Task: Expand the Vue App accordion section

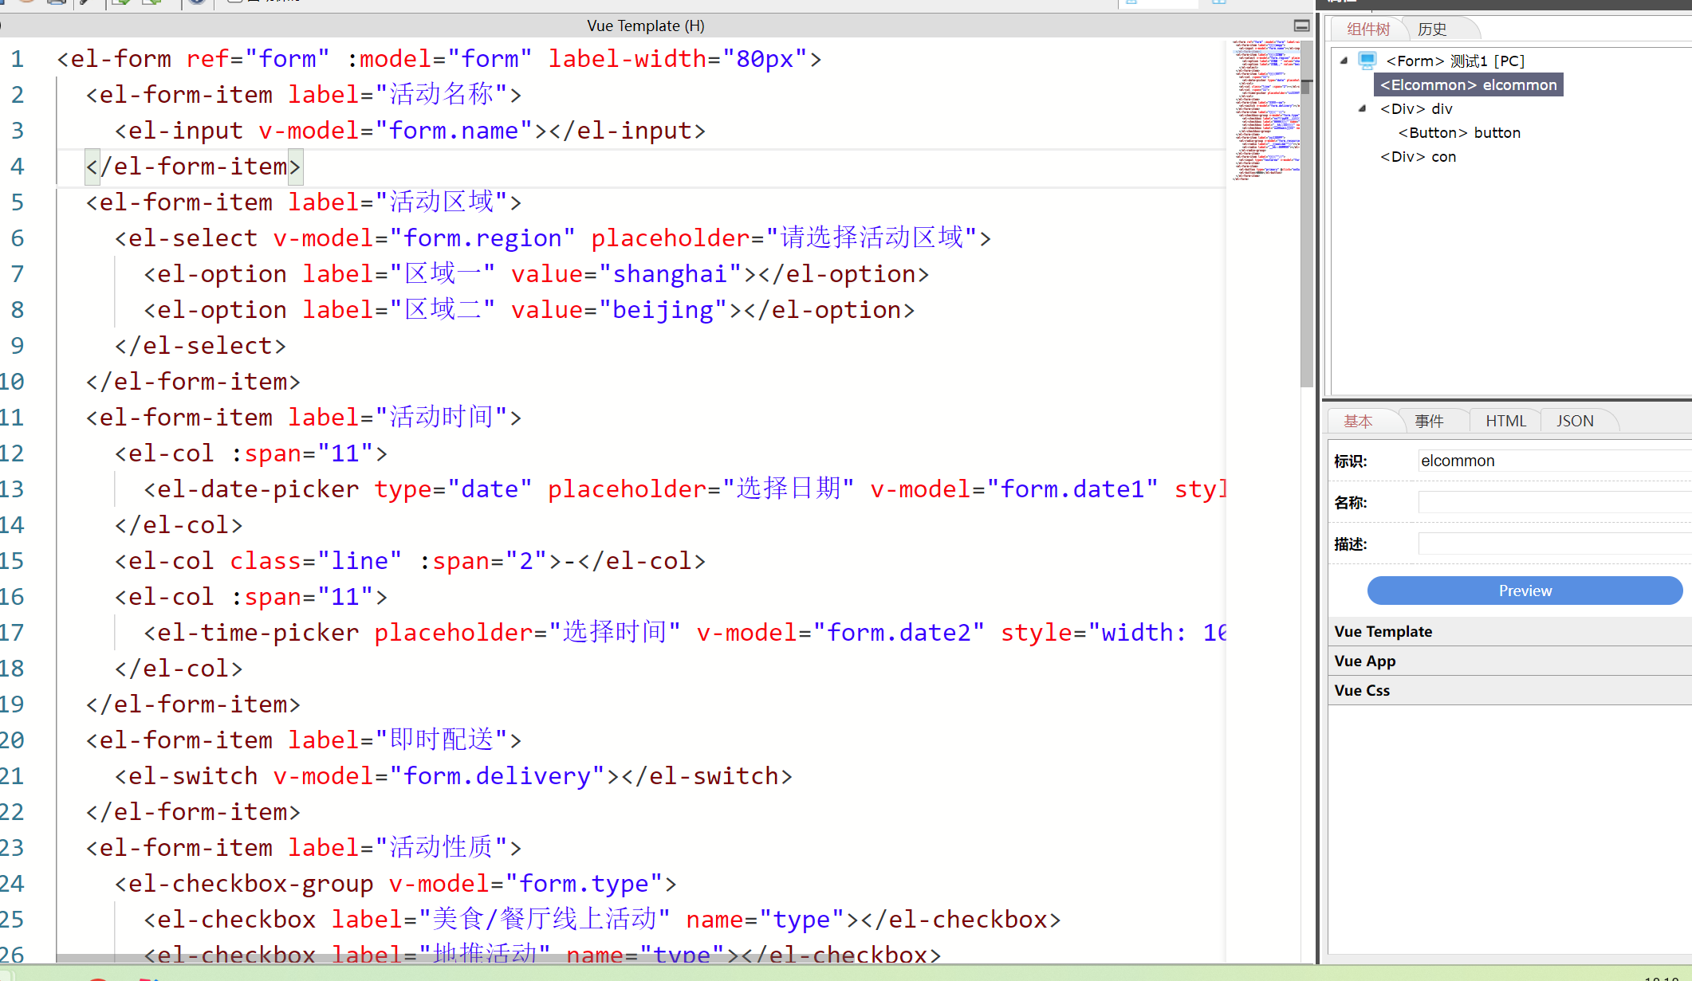Action: pyautogui.click(x=1365, y=661)
